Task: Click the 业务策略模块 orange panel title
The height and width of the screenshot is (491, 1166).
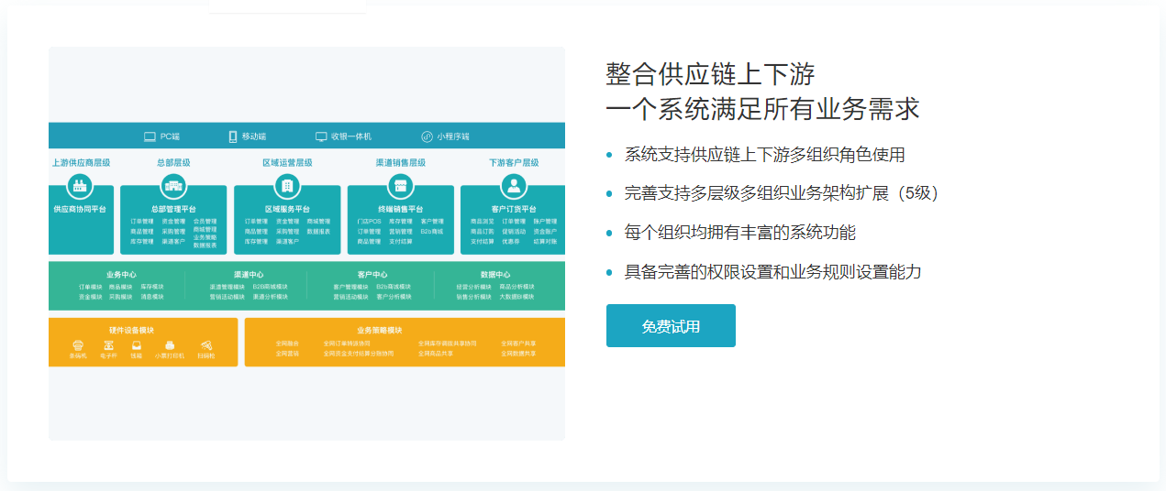Action: coord(380,330)
